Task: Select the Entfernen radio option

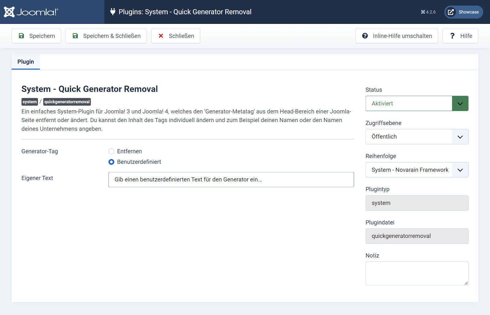Action: pos(111,151)
